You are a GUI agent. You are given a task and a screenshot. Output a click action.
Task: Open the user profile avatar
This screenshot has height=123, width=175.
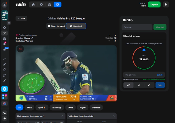point(4,5)
